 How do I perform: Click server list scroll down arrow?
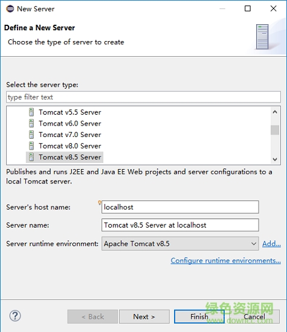click(x=275, y=159)
